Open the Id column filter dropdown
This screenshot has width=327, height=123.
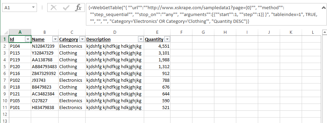[x=28, y=40]
